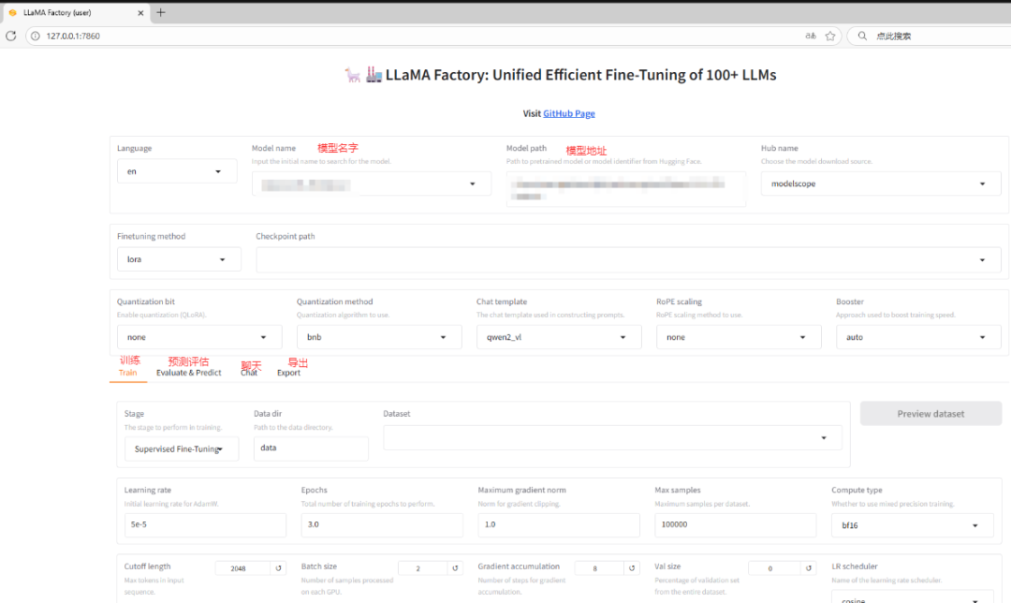The image size is (1011, 603).
Task: Reload the page with the refresh icon
Action: (x=11, y=37)
